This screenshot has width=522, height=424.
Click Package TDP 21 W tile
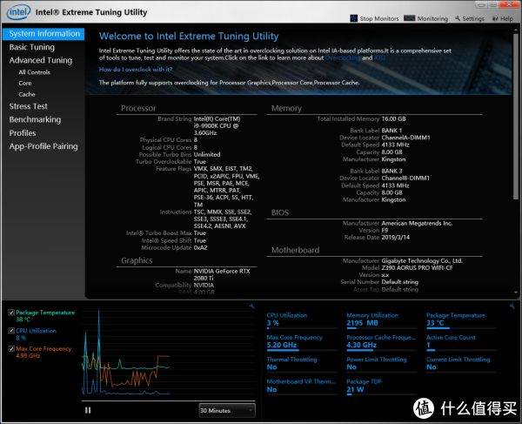(x=382, y=387)
